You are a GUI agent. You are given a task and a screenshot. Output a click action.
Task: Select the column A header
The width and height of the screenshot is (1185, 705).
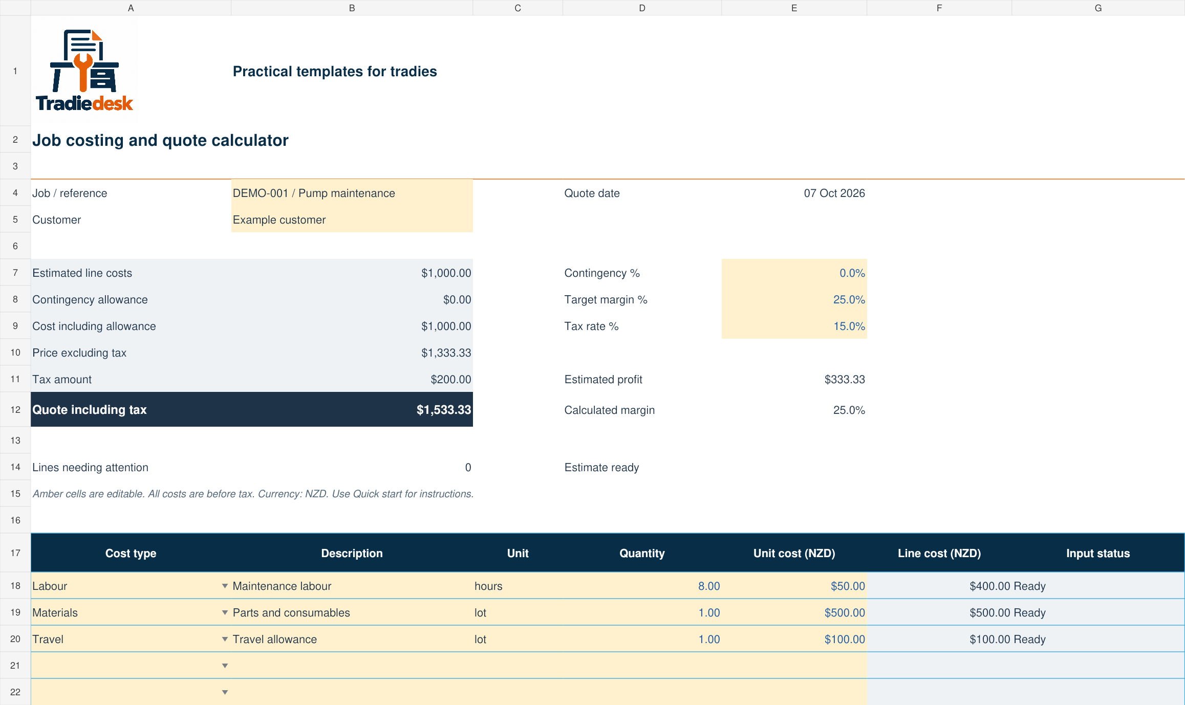click(x=131, y=8)
